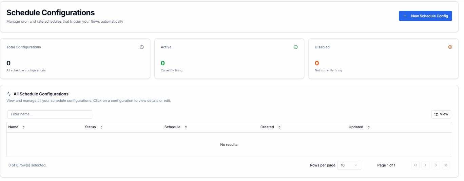Open the Rows per page dropdown
Viewport: 464px width, 181px height.
[349, 165]
